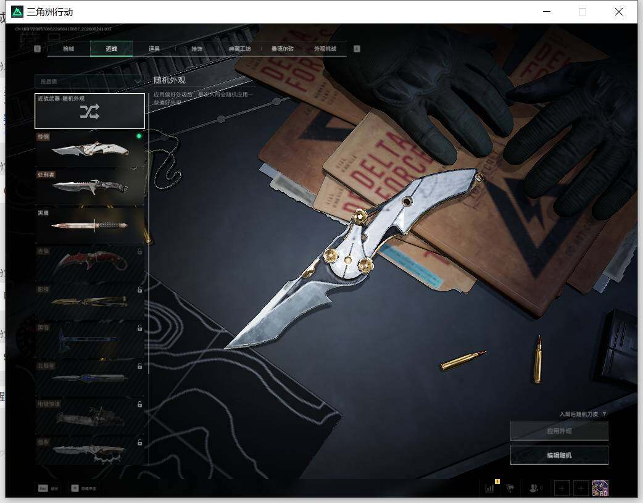The width and height of the screenshot is (643, 503).
Task: Select the 处刑者 knife skin
Action: [x=90, y=188]
